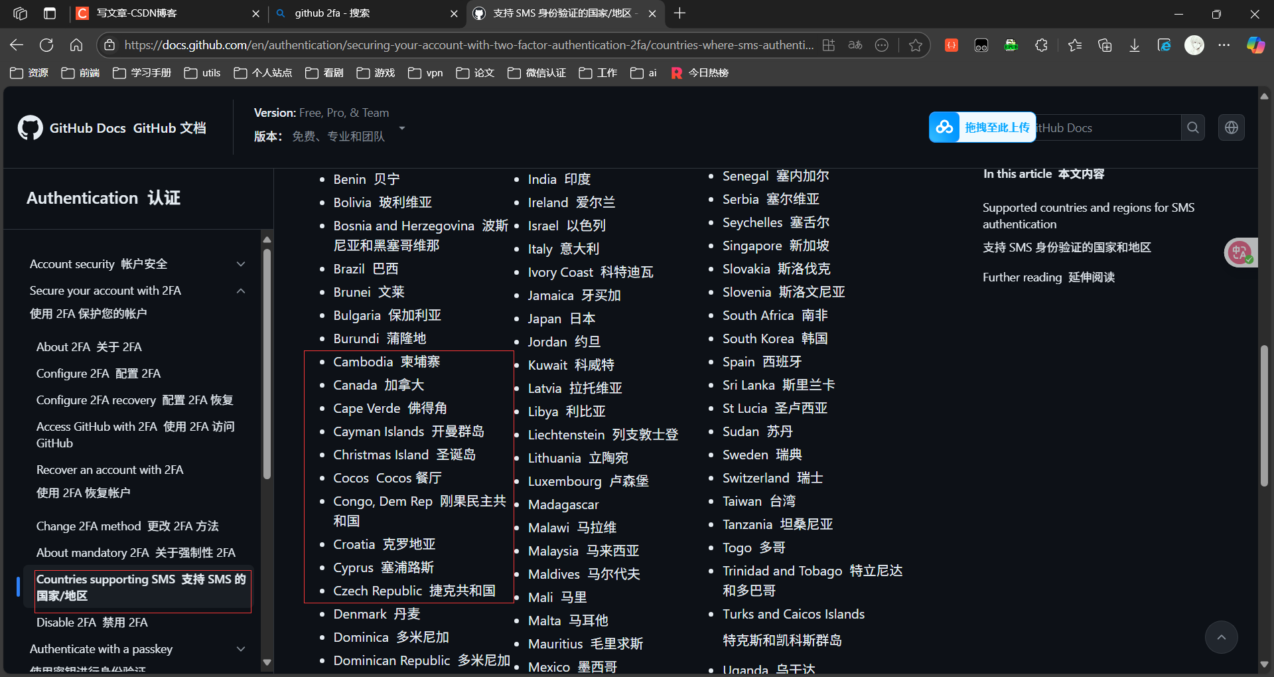
Task: Open the 今日热榜 bookmark
Action: click(700, 73)
